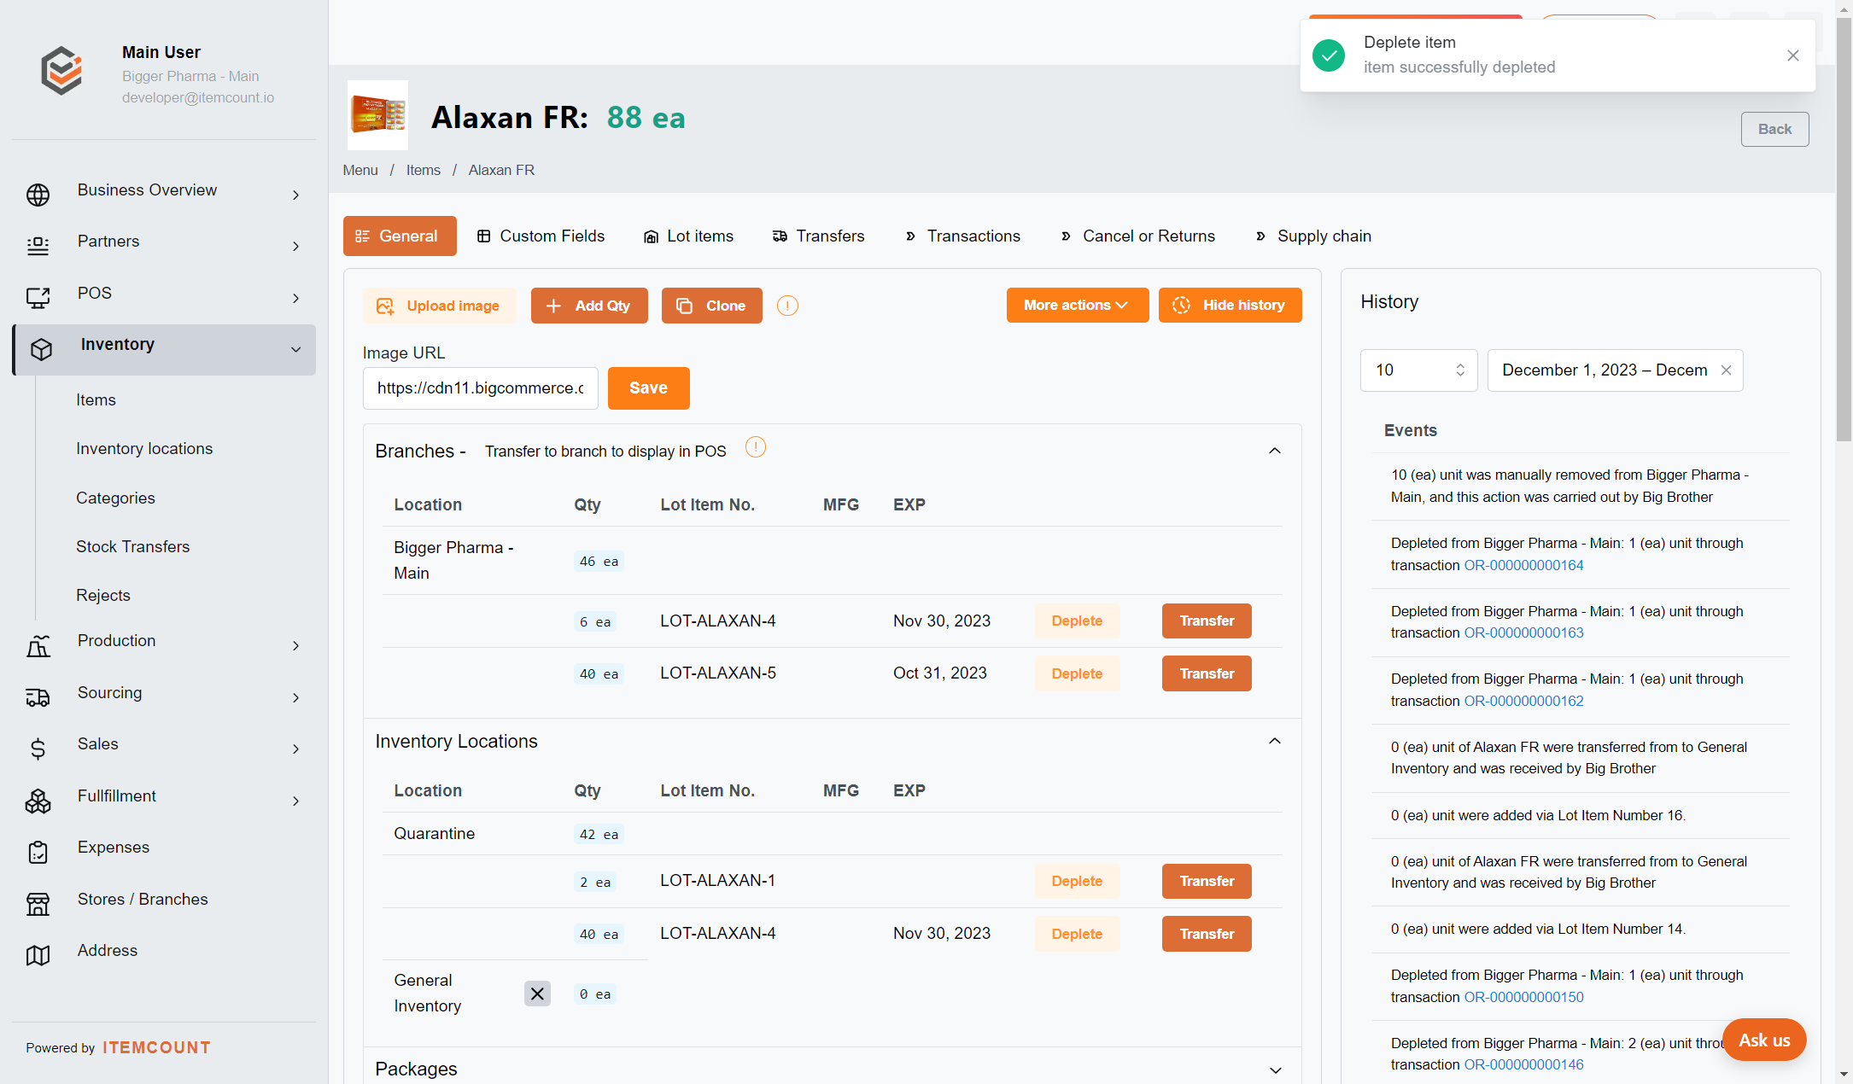1853x1084 pixels.
Task: Open the Supply chain tab
Action: [1313, 236]
